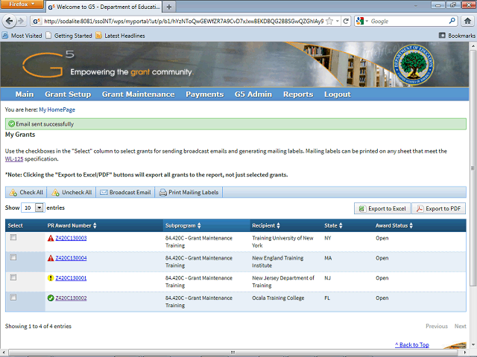Click the red warning icon beside Z420C130004
Viewport: 477px width, 357px height.
(x=51, y=258)
